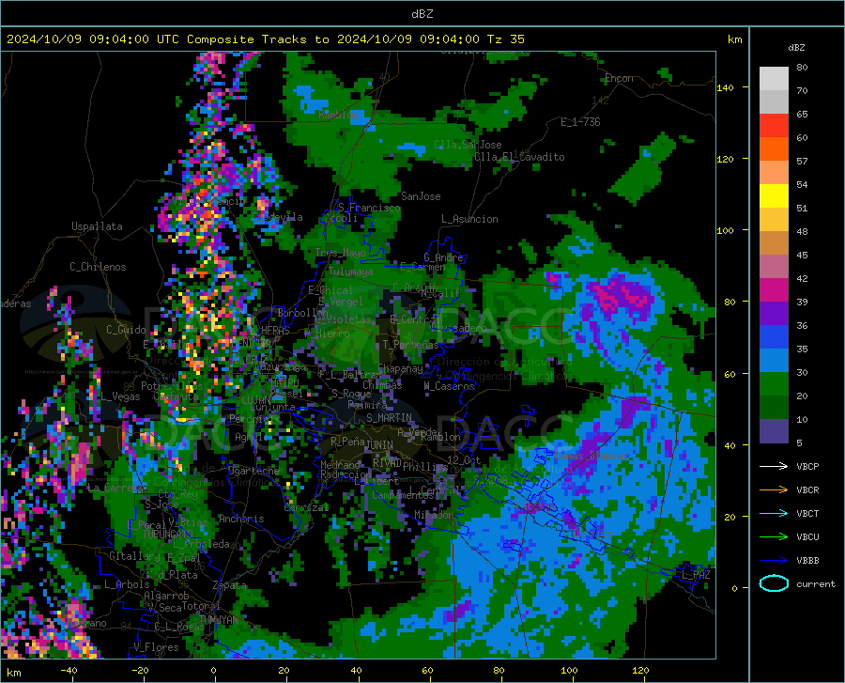The image size is (845, 683).
Task: Click the 'S_MARTIN' map label
Action: coord(389,418)
